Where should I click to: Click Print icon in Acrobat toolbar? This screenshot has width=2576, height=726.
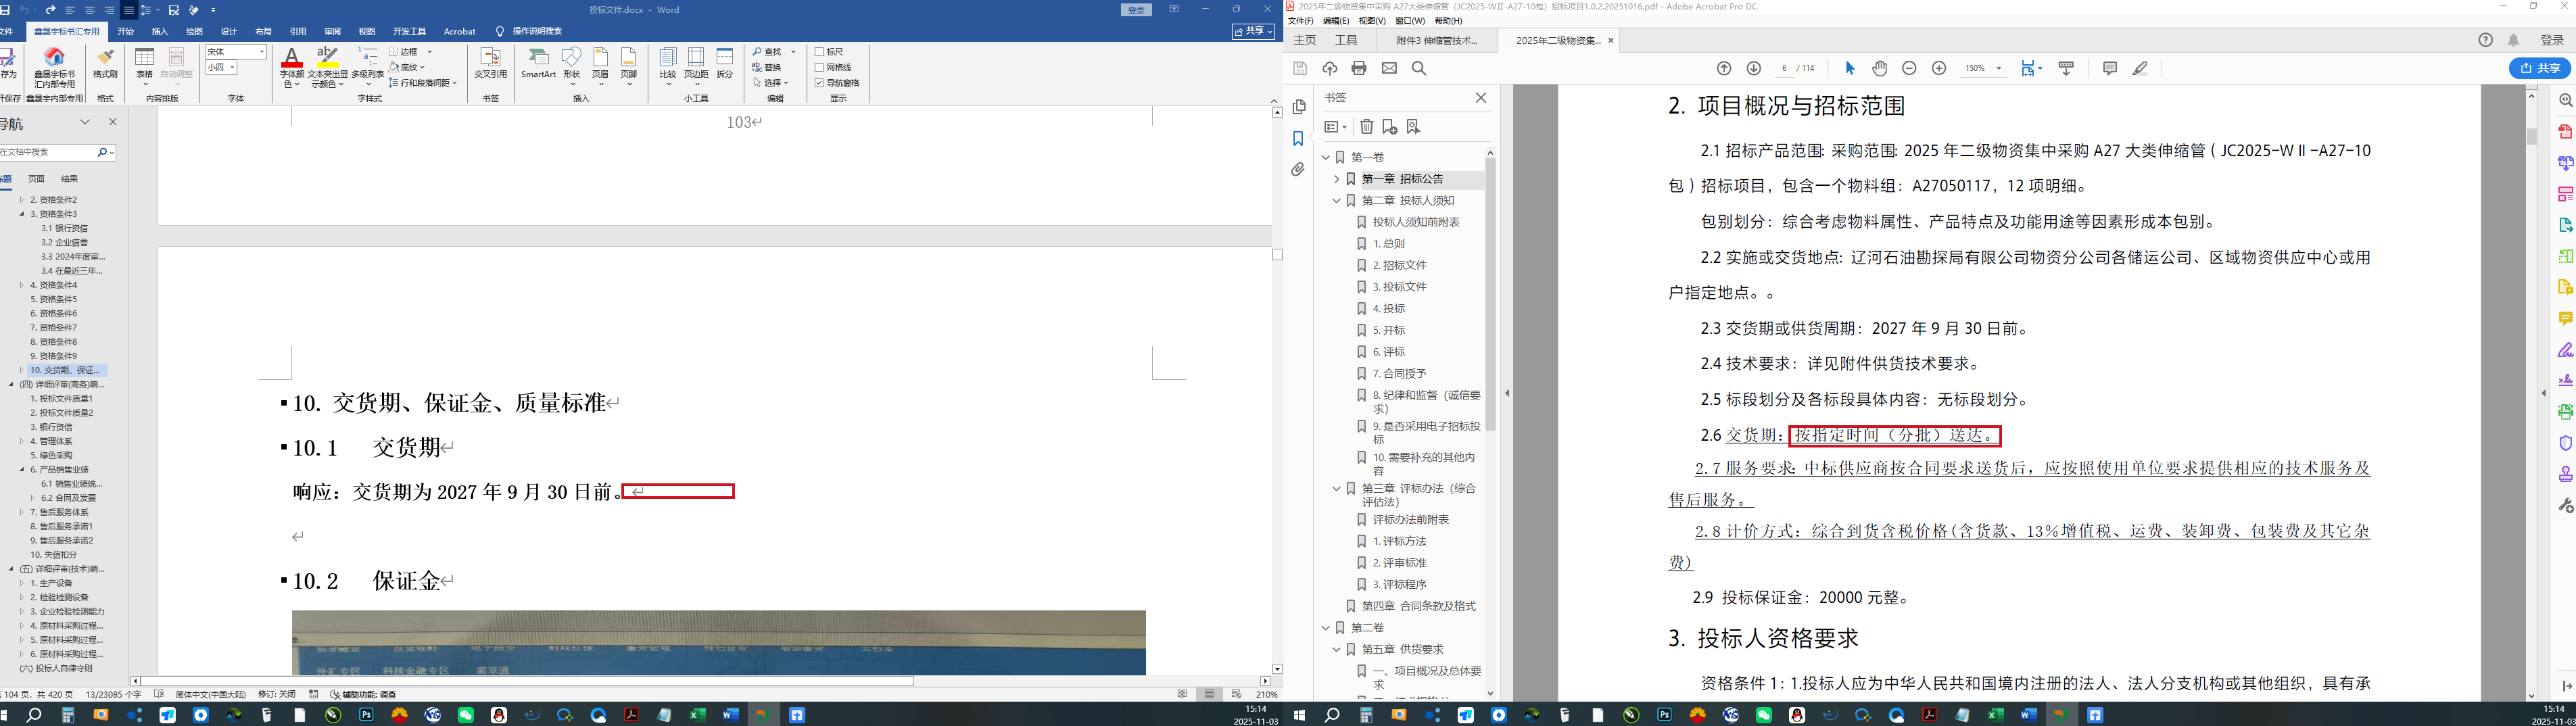[x=1358, y=68]
